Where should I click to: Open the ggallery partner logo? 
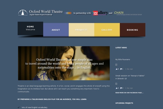pos(100,13)
